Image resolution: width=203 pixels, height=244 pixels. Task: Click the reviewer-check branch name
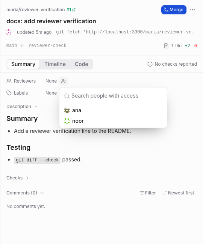coord(47,45)
